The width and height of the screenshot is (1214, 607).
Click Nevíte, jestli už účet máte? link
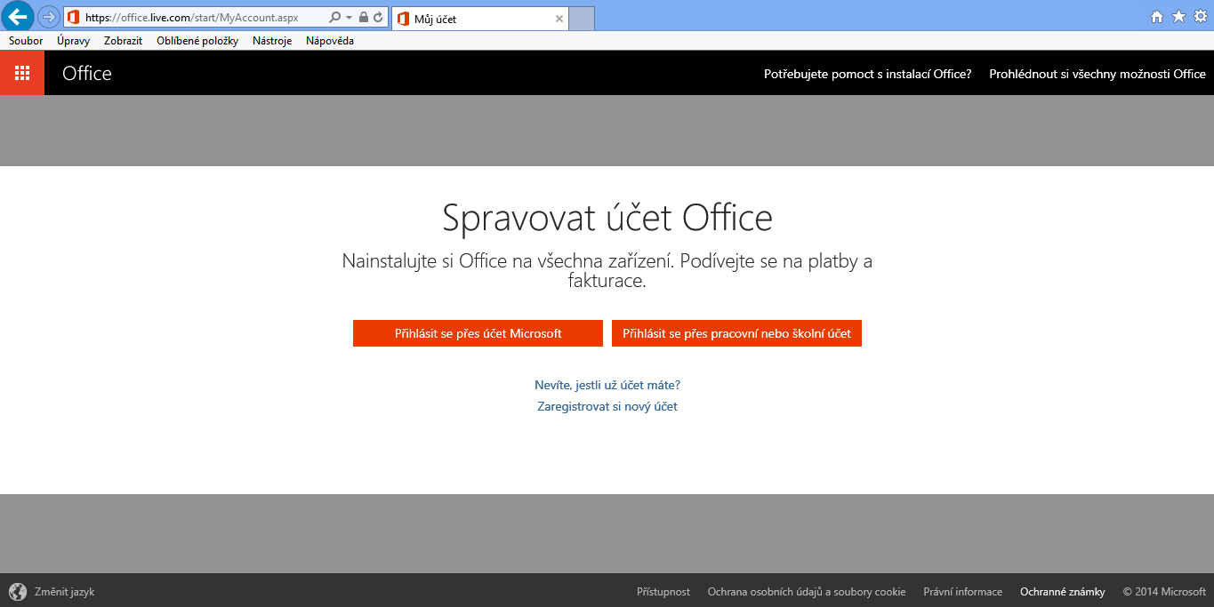tap(607, 385)
